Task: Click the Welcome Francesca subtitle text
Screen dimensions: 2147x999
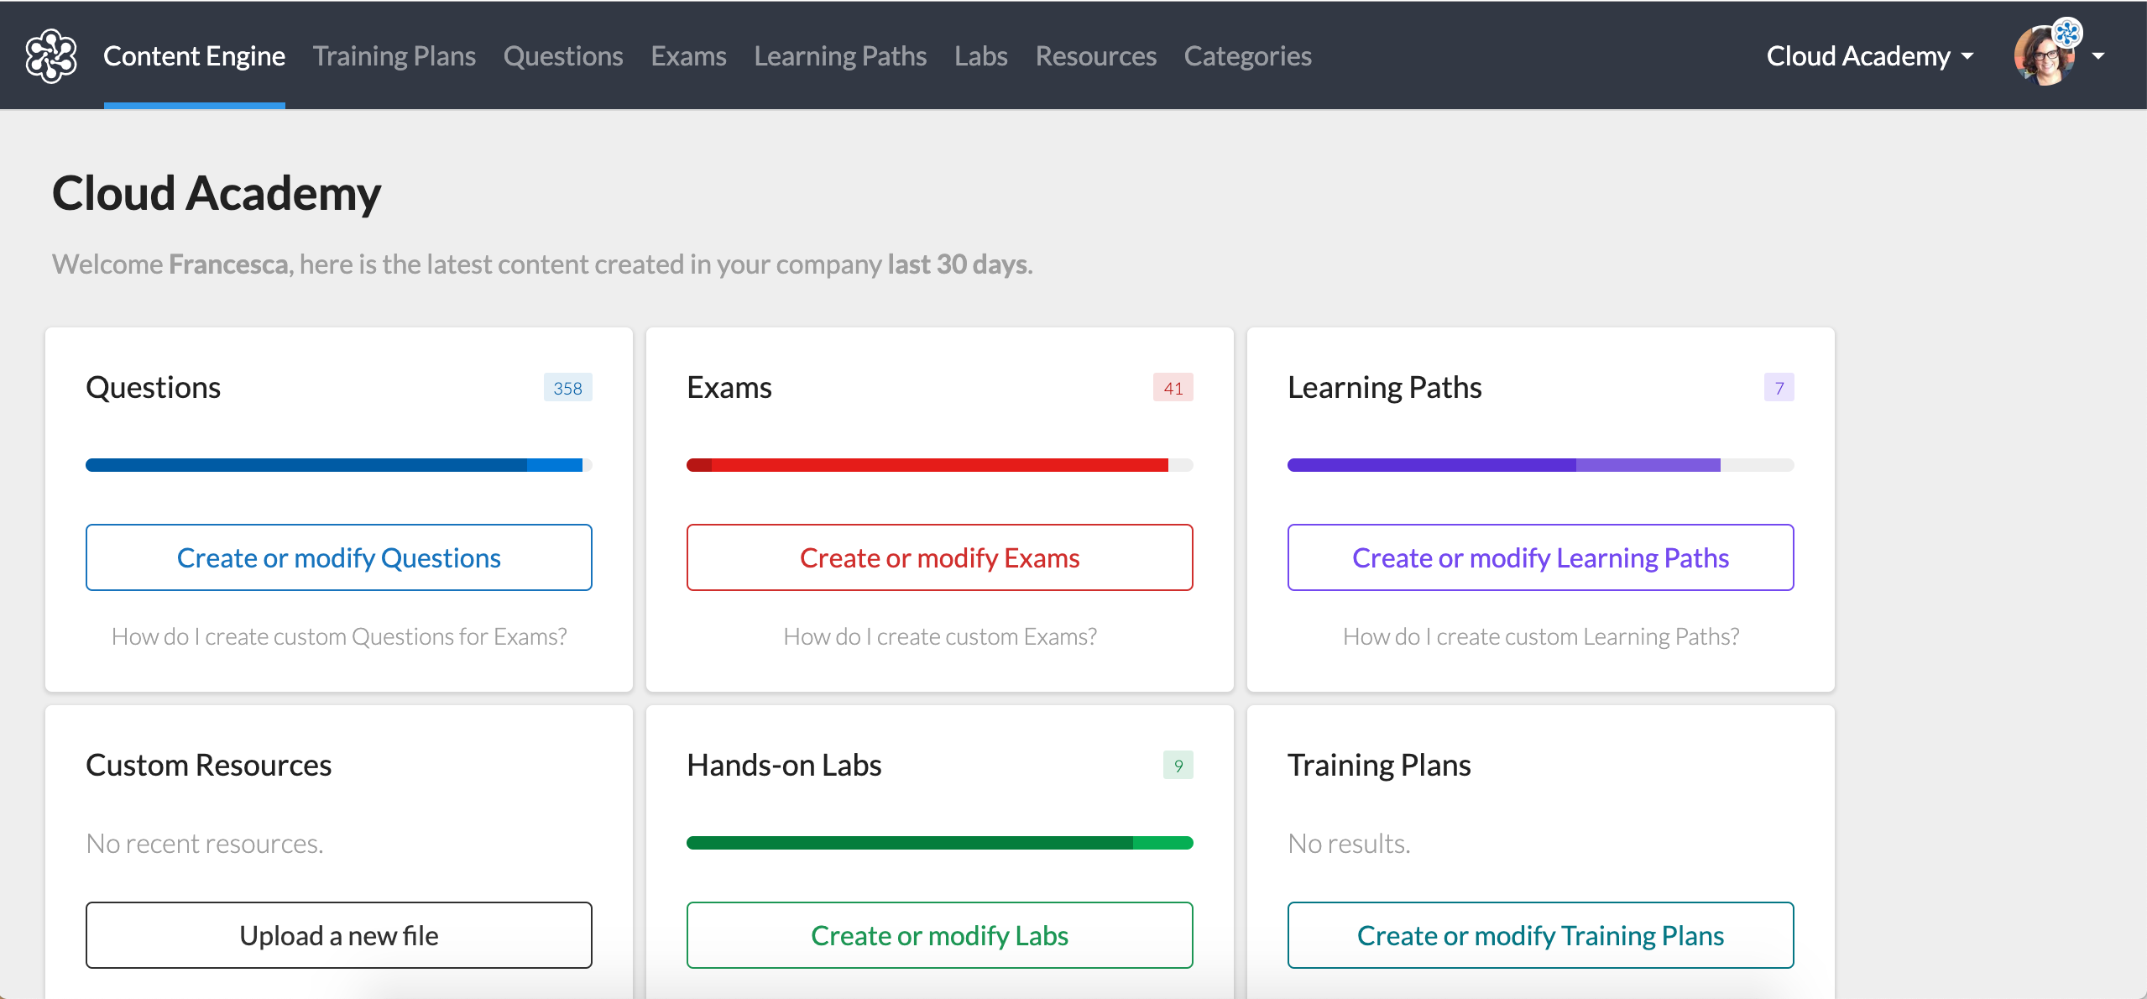Action: [x=542, y=264]
